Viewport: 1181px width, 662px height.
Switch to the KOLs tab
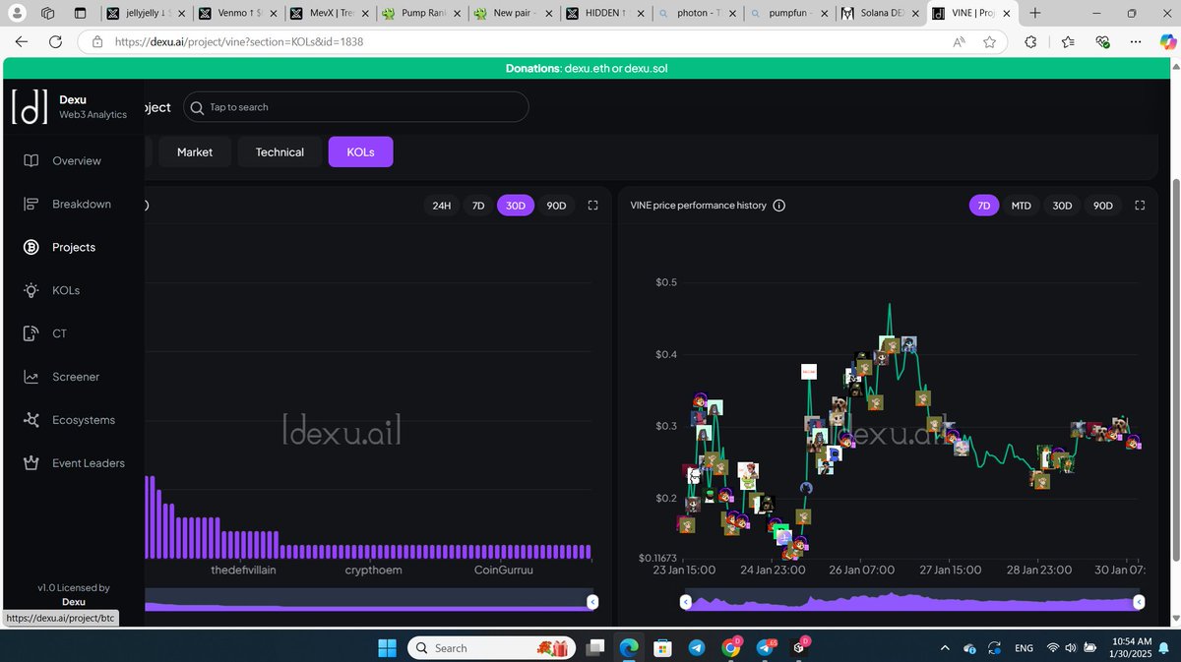(360, 152)
